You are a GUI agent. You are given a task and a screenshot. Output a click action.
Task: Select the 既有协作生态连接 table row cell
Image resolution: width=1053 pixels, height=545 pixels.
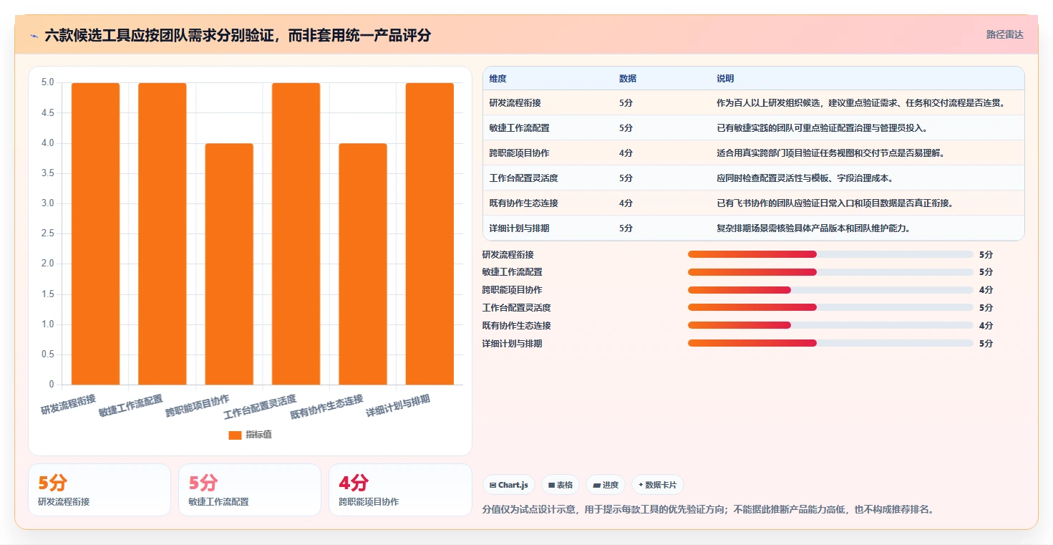pyautogui.click(x=524, y=203)
